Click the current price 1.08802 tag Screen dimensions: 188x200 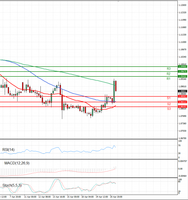[x=182, y=91]
